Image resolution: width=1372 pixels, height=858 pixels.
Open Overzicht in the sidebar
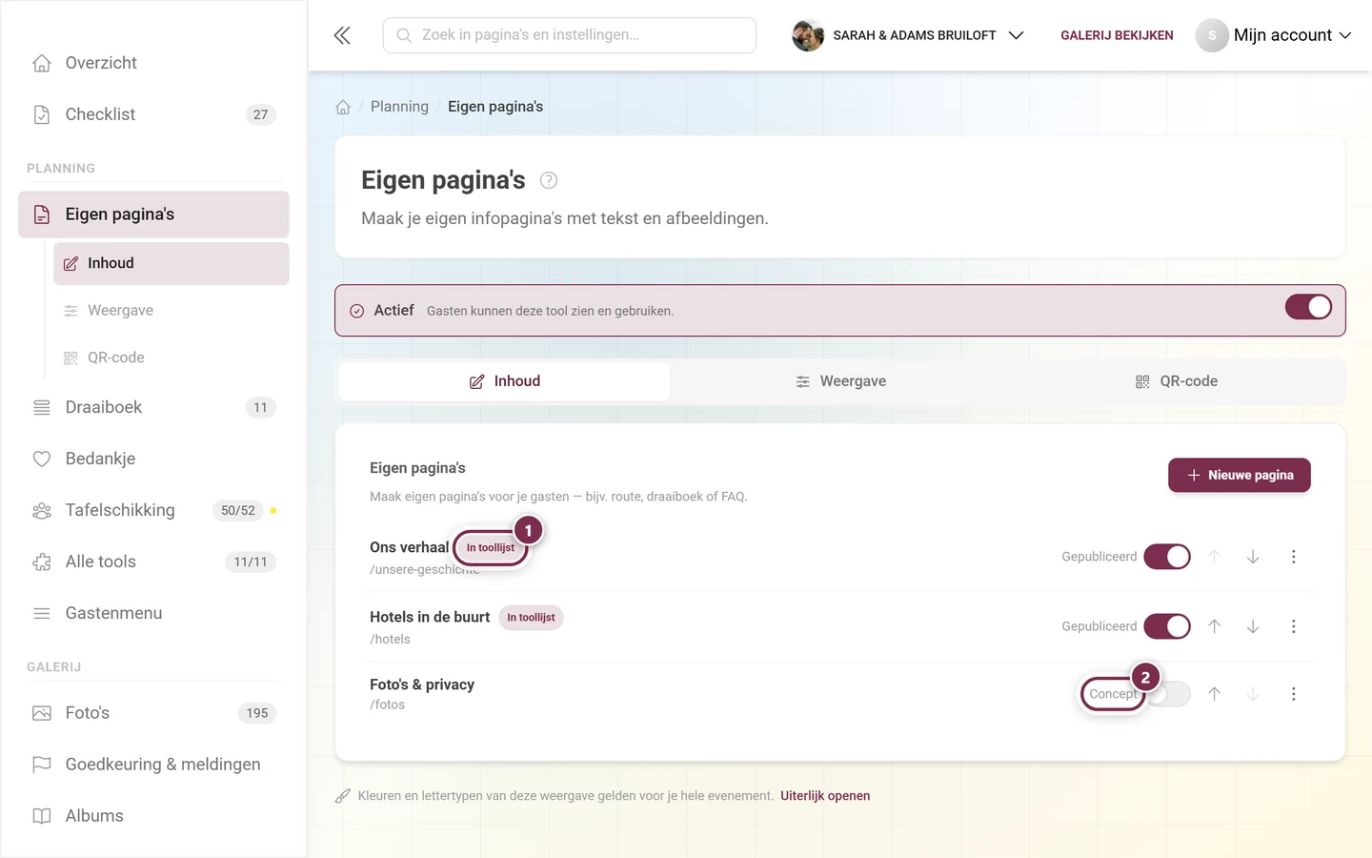(x=153, y=63)
